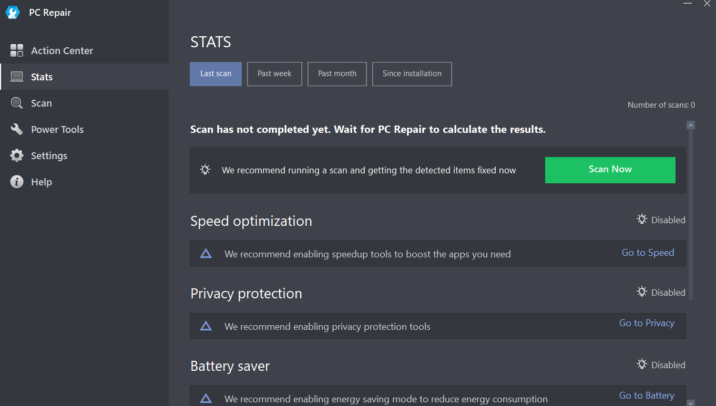Viewport: 716px width, 406px height.
Task: Click the Settings gear icon
Action: (x=17, y=155)
